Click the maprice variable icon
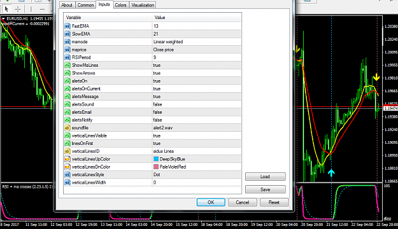The height and width of the screenshot is (229, 398). (68, 50)
